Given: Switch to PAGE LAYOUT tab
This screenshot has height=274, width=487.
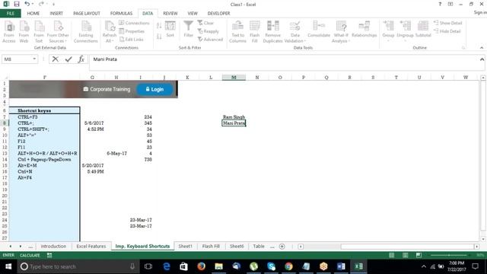Looking at the screenshot, I should click(87, 14).
